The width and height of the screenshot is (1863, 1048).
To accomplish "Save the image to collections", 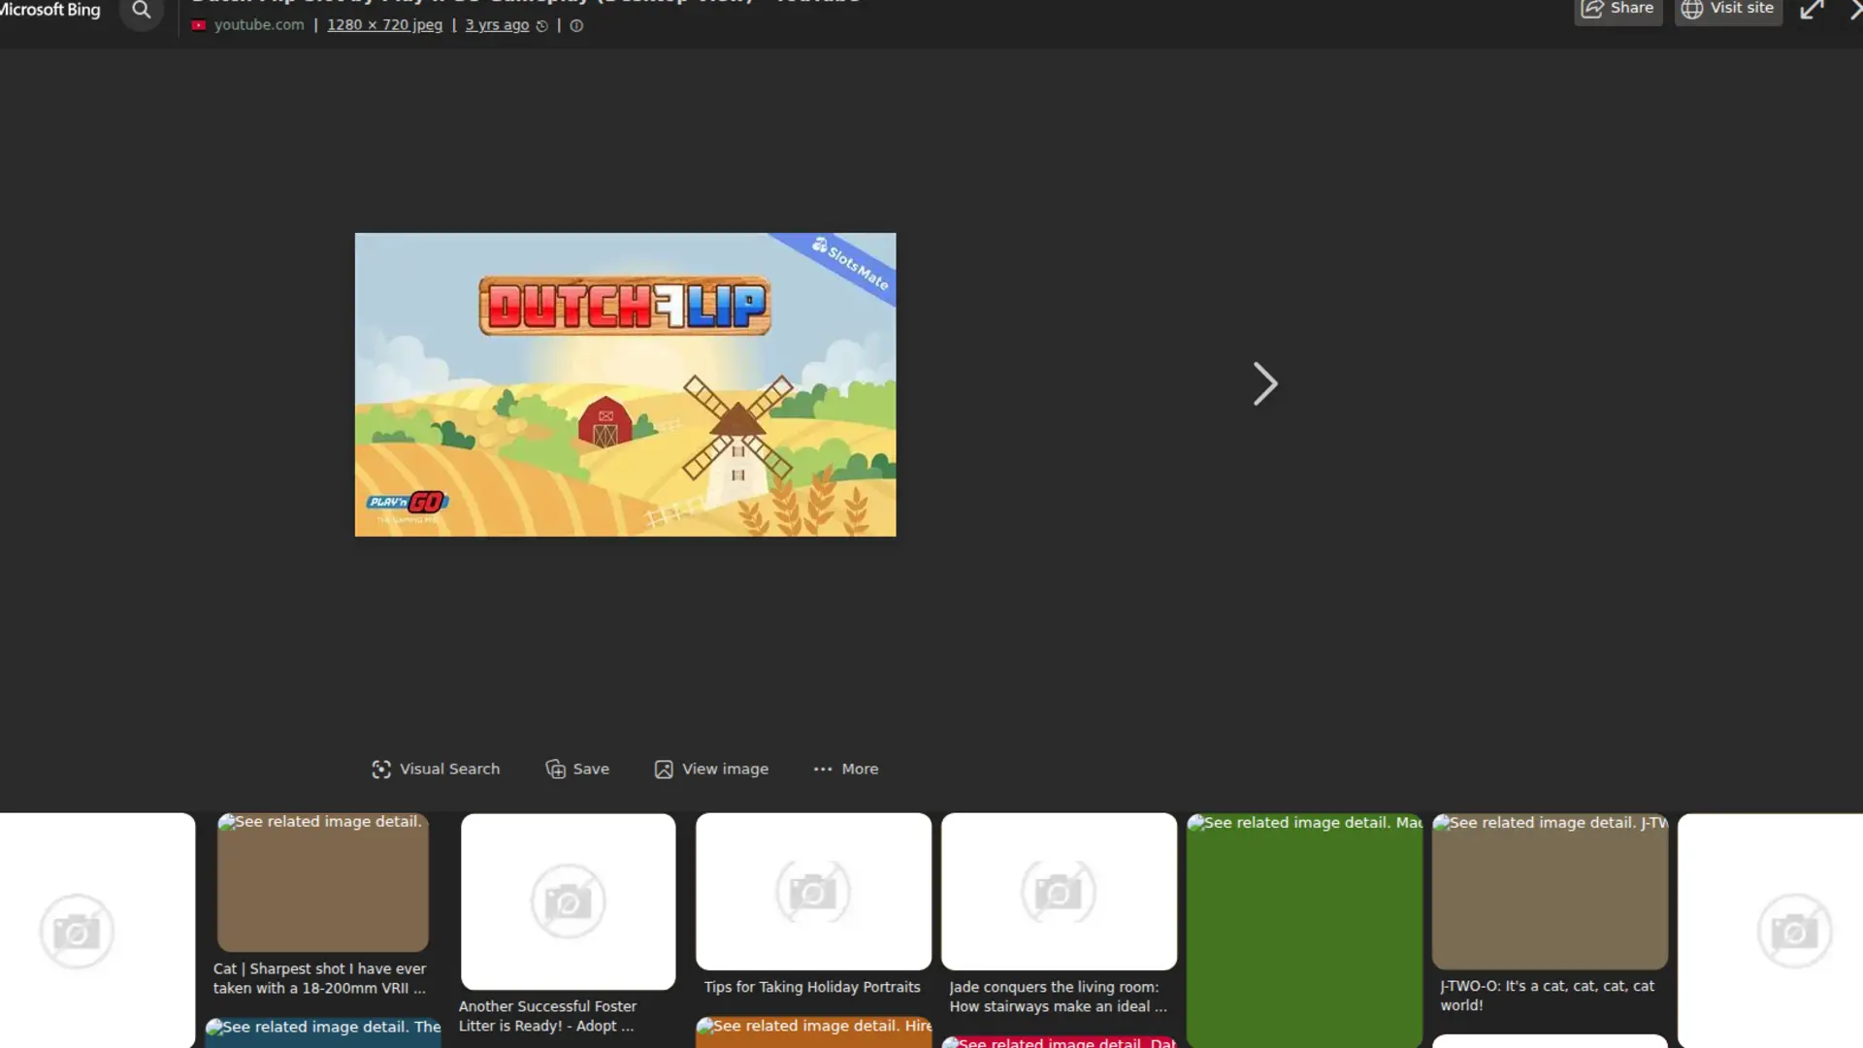I will pos(577,769).
